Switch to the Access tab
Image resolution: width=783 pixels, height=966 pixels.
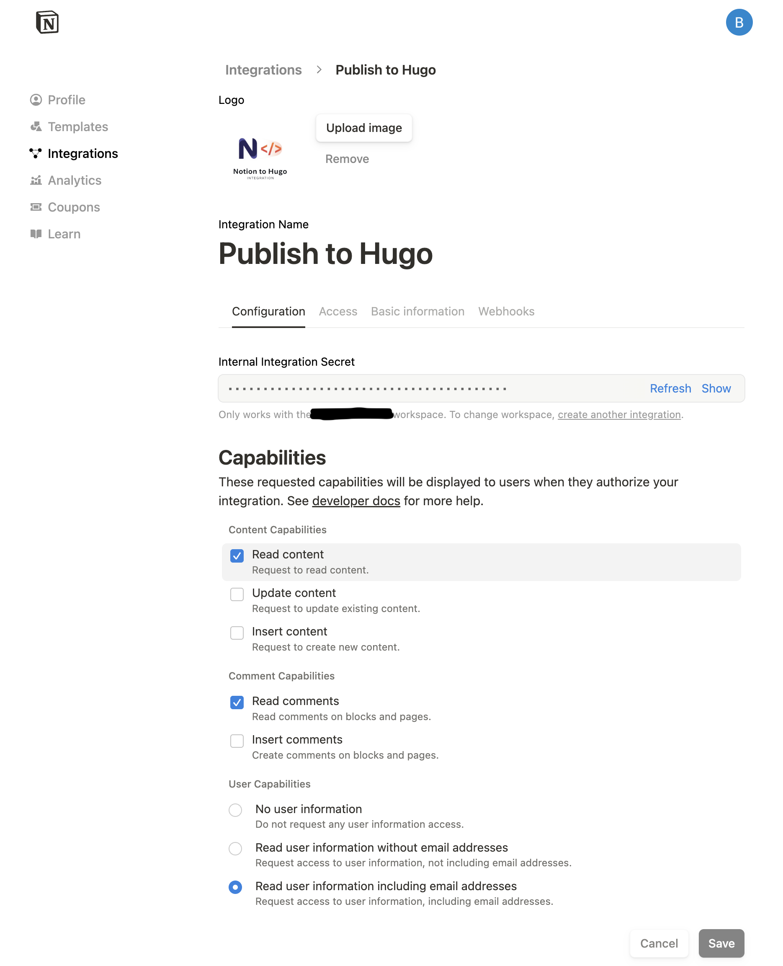(338, 311)
